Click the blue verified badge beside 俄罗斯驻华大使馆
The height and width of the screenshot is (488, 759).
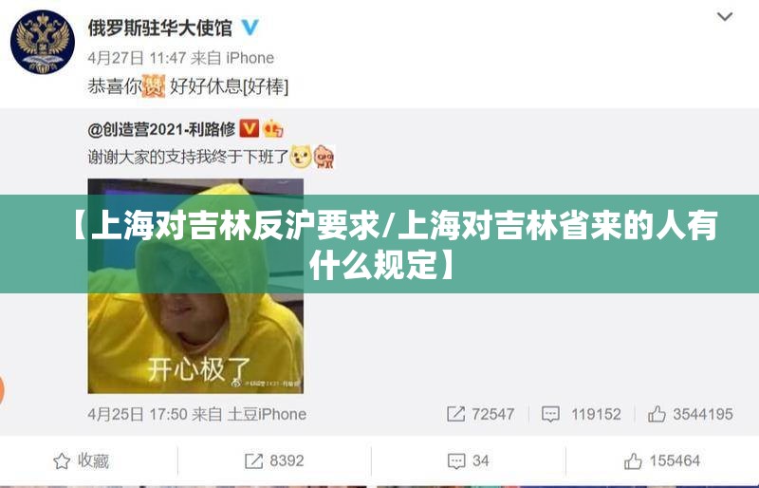click(x=250, y=27)
